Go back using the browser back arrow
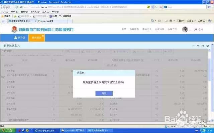214x133 pixels. (x=3, y=7)
